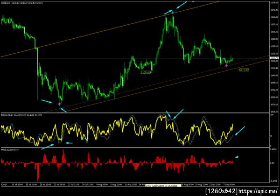This screenshot has width=280, height=196.
Task: Click the SPOT Gold Ounce vs US Dollar tooltip
Action: pos(163,185)
